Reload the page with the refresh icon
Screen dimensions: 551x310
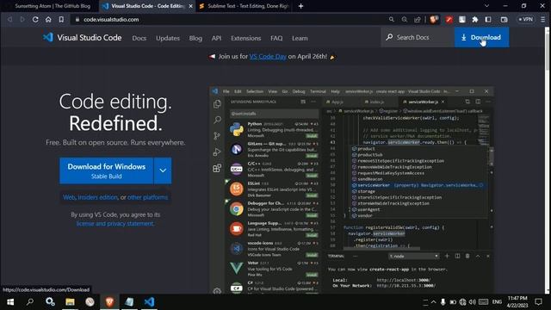pyautogui.click(x=35, y=19)
